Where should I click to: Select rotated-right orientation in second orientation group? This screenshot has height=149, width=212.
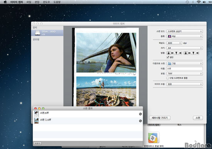coord(197,53)
